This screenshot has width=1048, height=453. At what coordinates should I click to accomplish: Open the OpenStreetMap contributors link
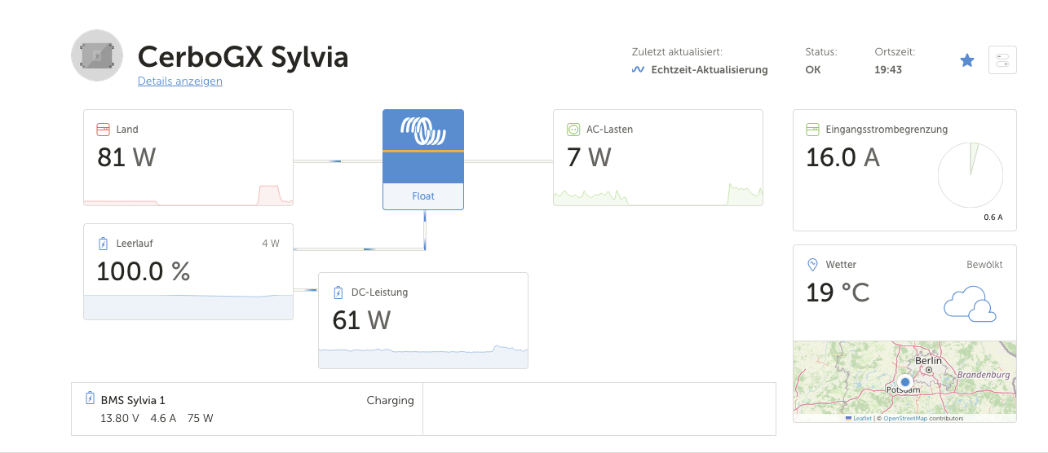(x=904, y=419)
